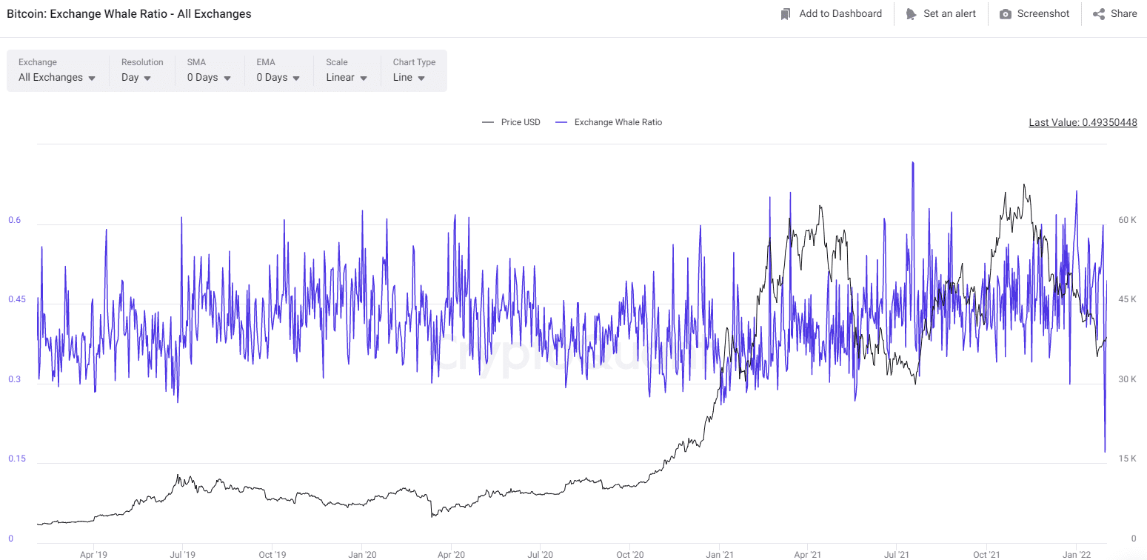This screenshot has height=560, width=1147.
Task: Expand the Resolution dropdown set to Day
Action: [136, 78]
